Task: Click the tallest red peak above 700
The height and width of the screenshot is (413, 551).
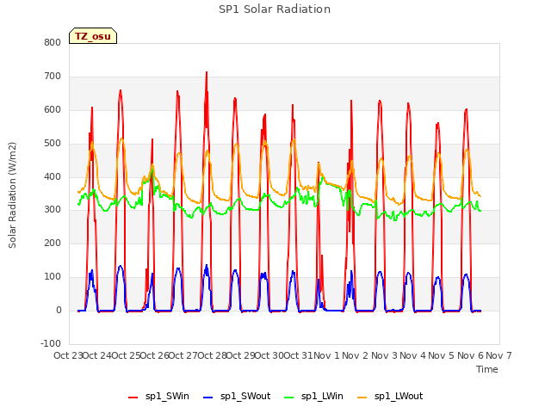Action: (x=207, y=72)
